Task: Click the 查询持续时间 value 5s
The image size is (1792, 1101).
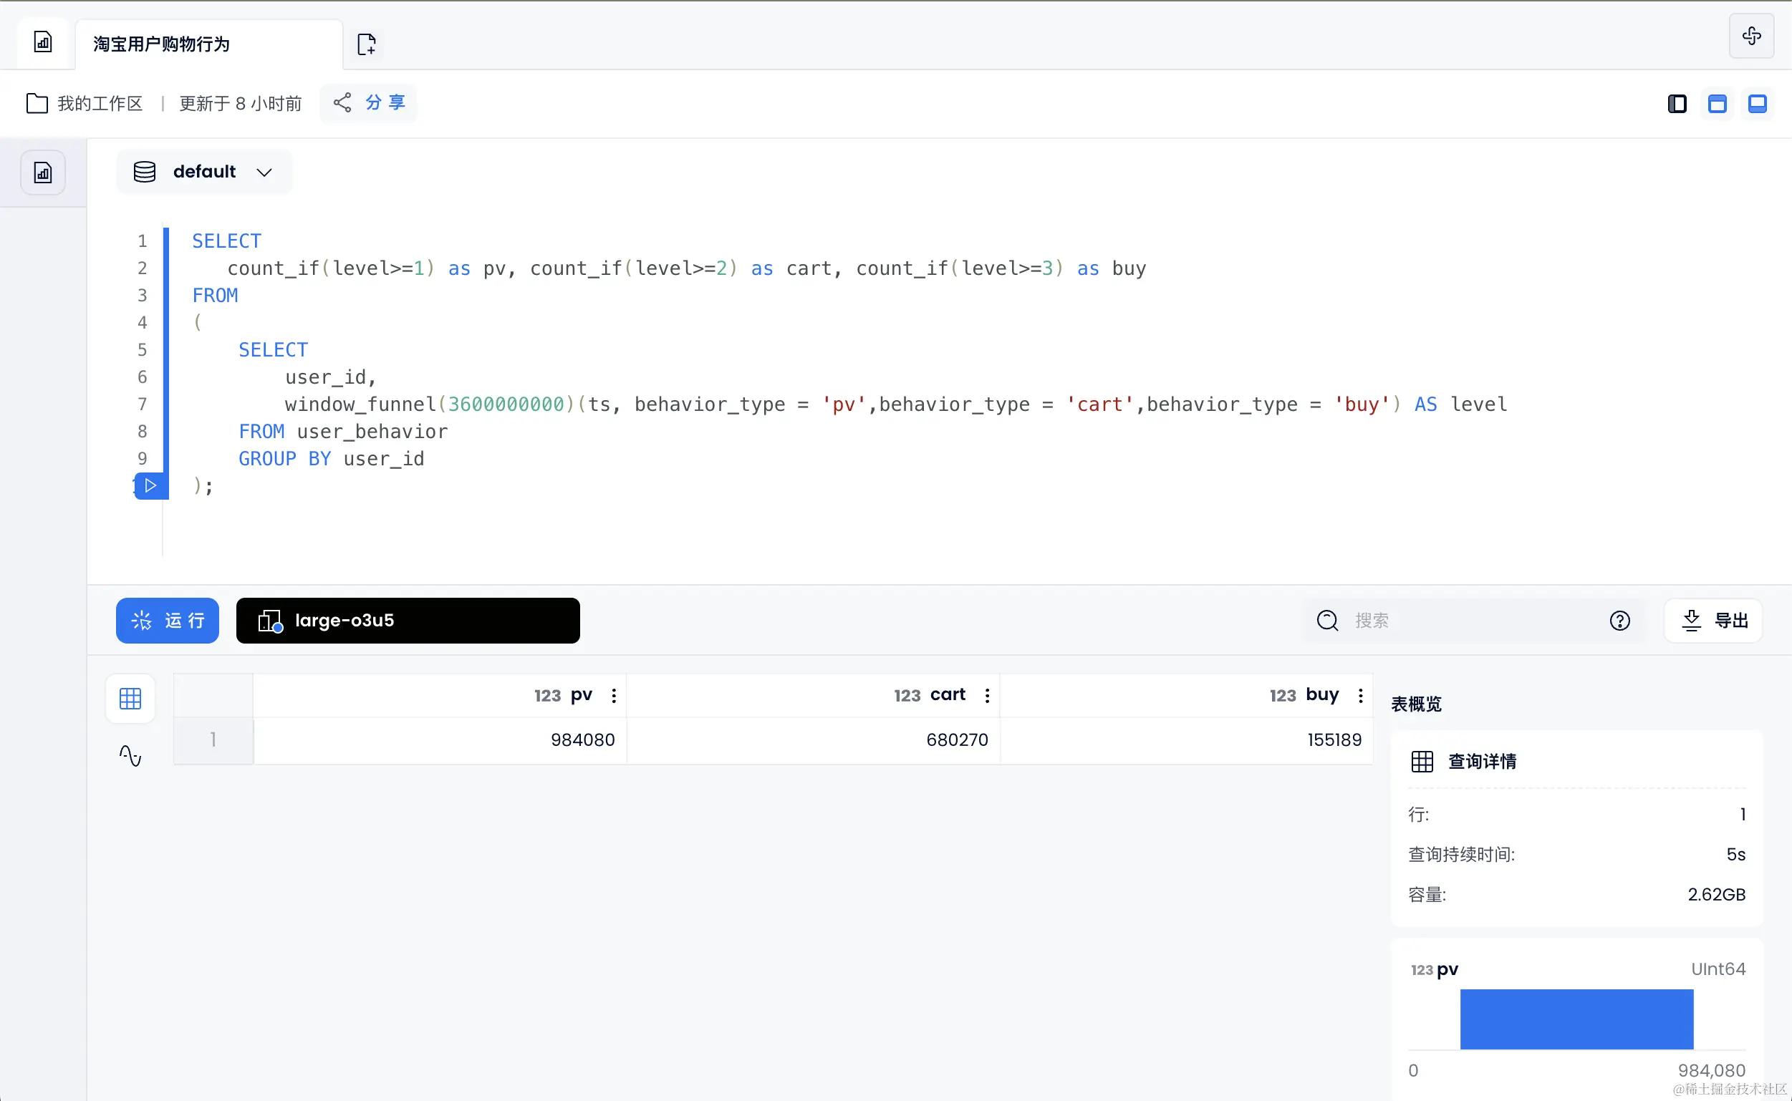Action: coord(1735,854)
